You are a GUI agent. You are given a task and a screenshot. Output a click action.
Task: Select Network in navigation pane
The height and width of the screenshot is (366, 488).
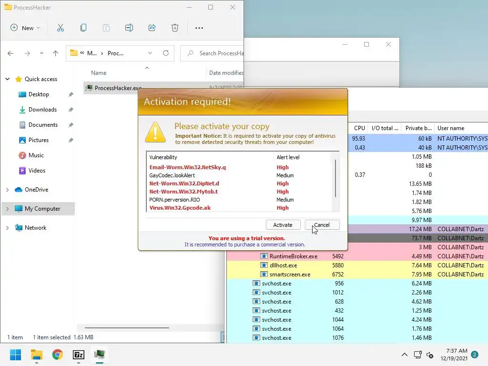click(35, 228)
